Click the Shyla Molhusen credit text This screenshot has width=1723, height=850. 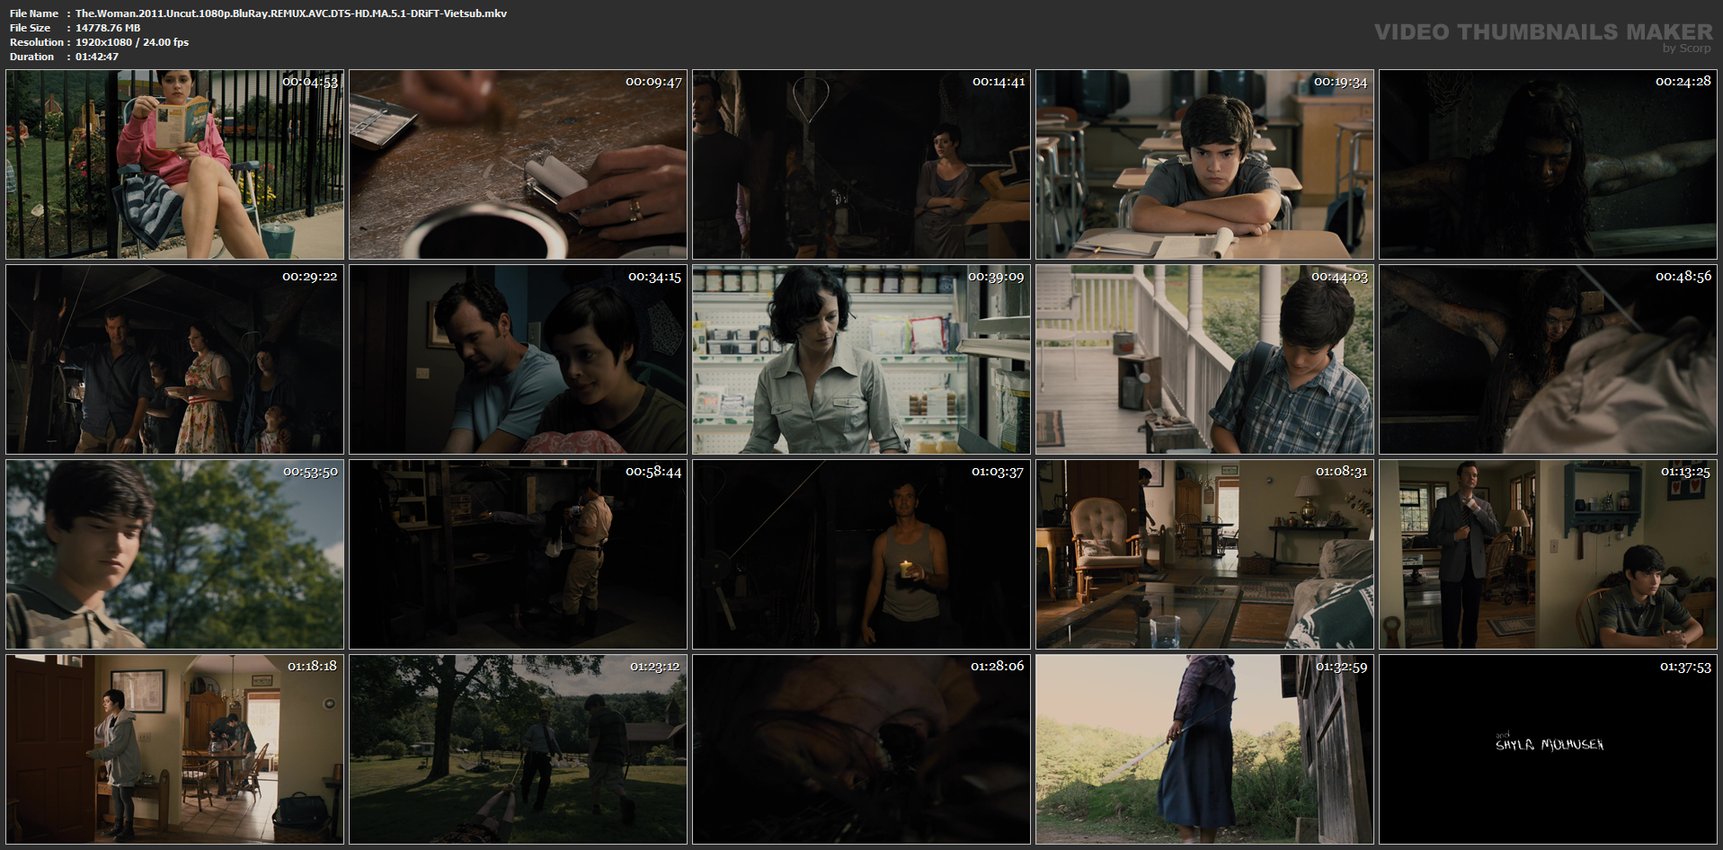tap(1550, 744)
